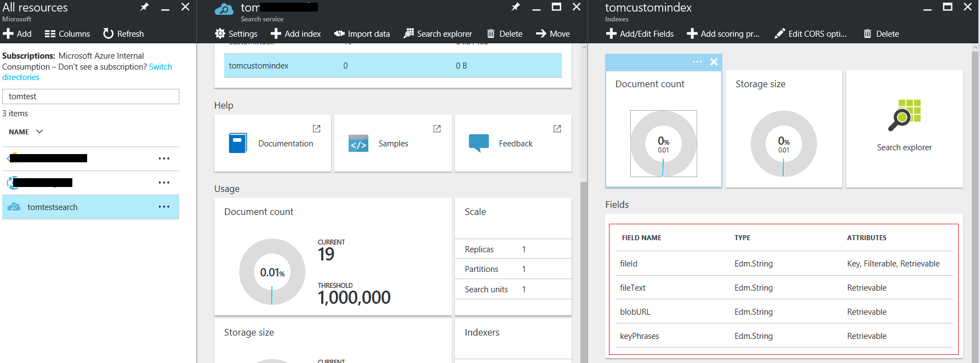Open the Samples help tile

coord(393,143)
